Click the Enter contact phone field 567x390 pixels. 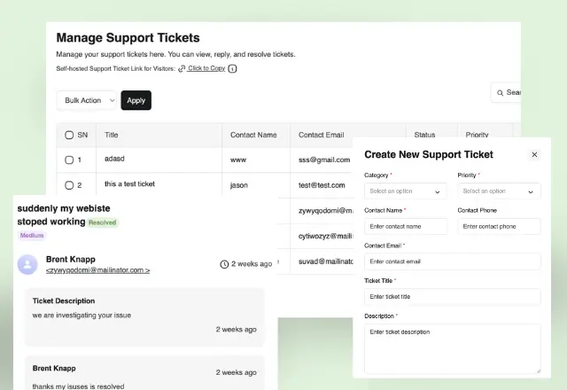499,227
